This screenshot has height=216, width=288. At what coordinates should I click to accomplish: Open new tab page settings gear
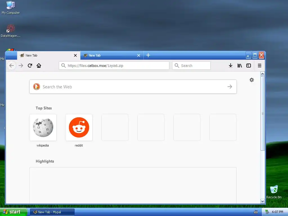tap(252, 80)
